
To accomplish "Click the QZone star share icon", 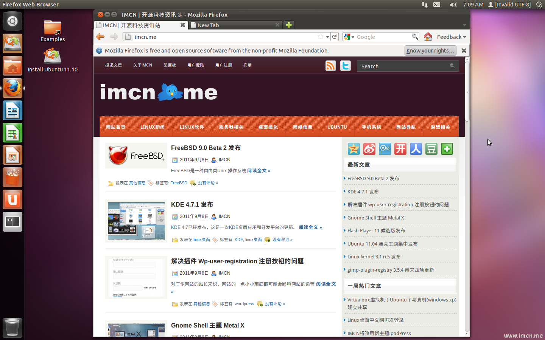I will (354, 149).
